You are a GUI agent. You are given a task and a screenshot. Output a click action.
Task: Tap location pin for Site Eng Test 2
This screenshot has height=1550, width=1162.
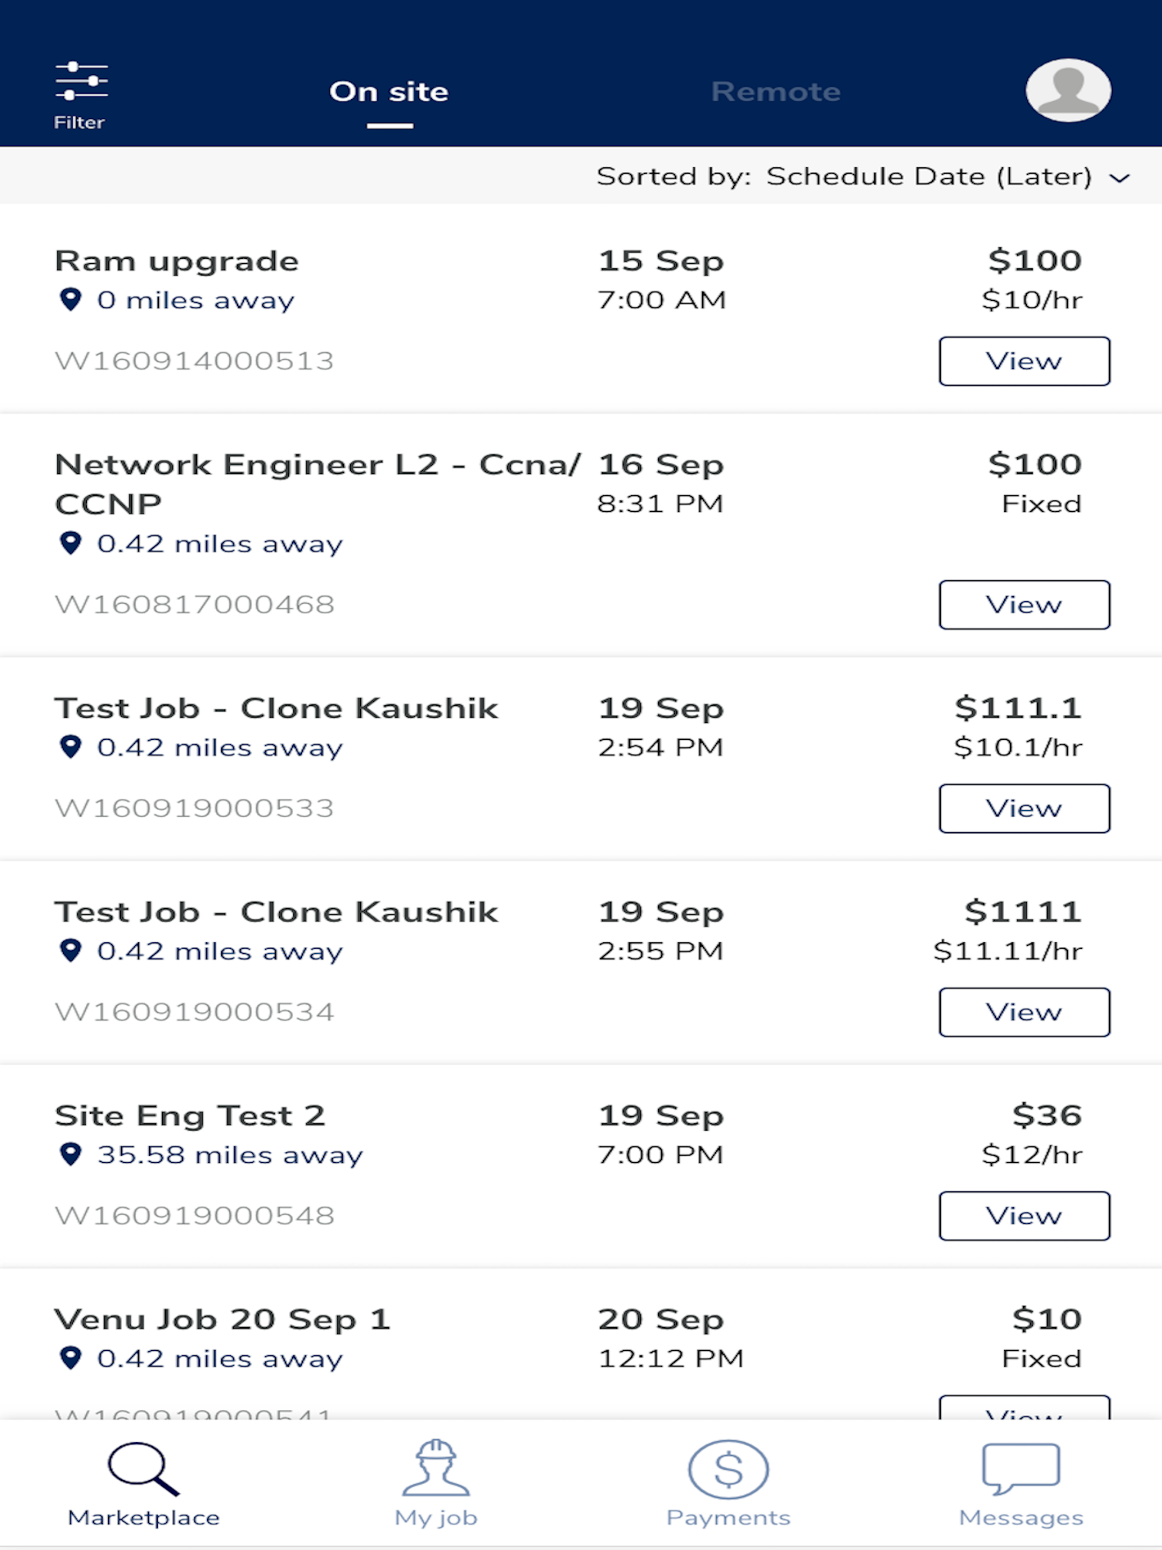pyautogui.click(x=70, y=1154)
